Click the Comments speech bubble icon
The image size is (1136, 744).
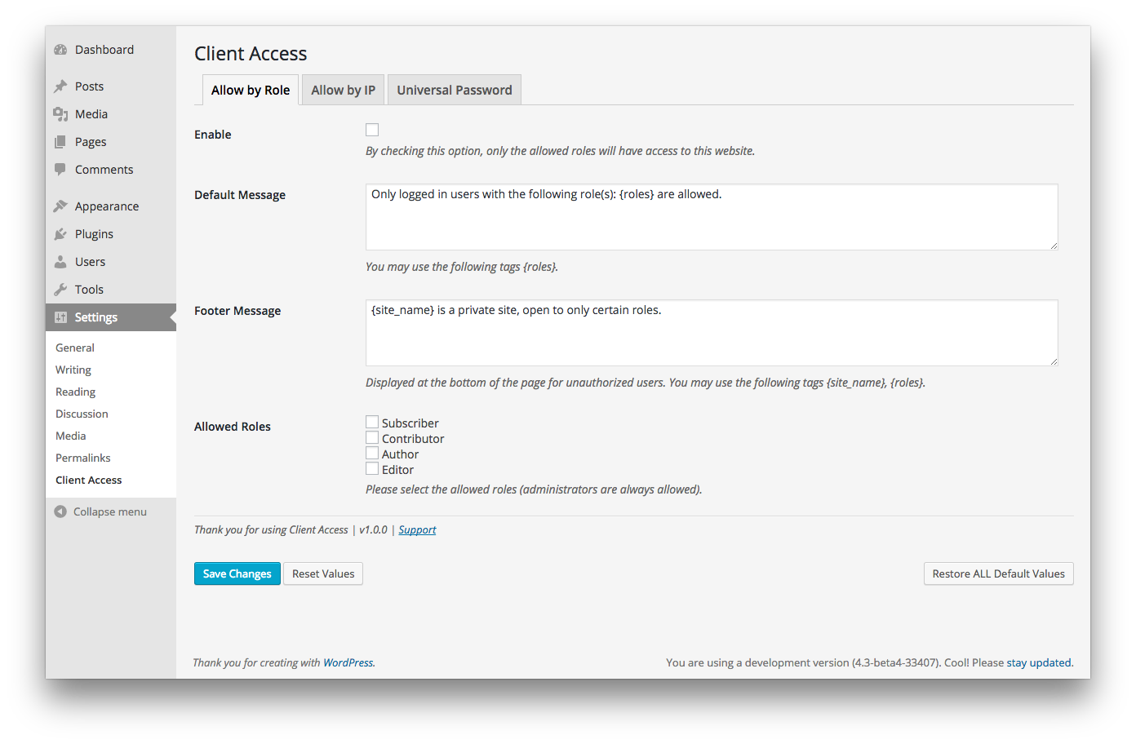click(x=60, y=170)
